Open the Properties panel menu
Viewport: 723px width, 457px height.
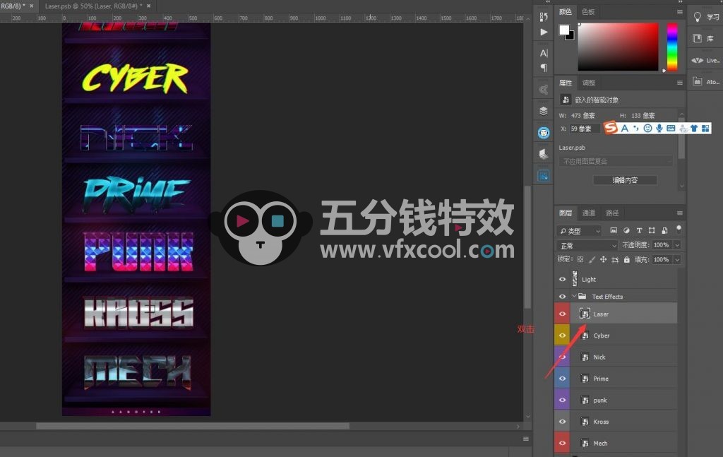click(680, 83)
